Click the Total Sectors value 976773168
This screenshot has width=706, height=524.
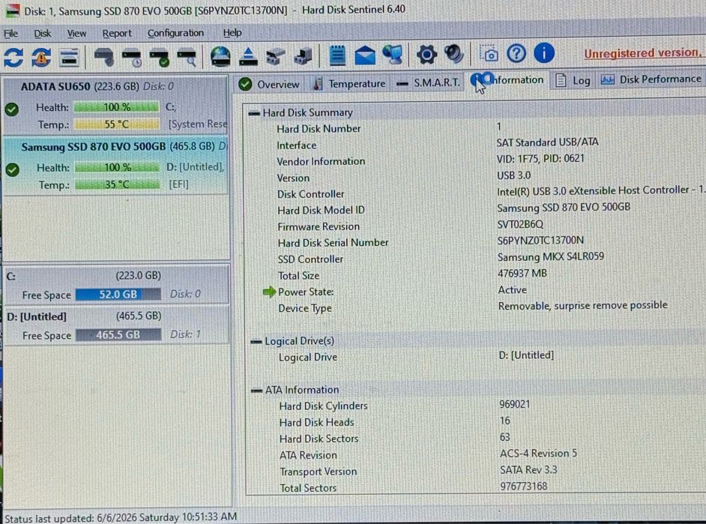524,487
